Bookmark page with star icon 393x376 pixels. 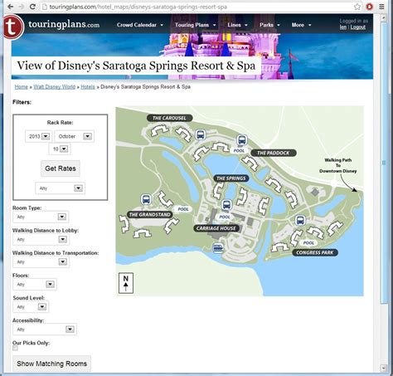tap(357, 7)
